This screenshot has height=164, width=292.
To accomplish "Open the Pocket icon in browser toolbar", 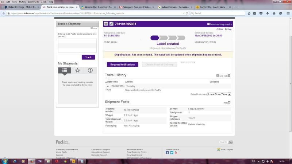I will 261,13.
